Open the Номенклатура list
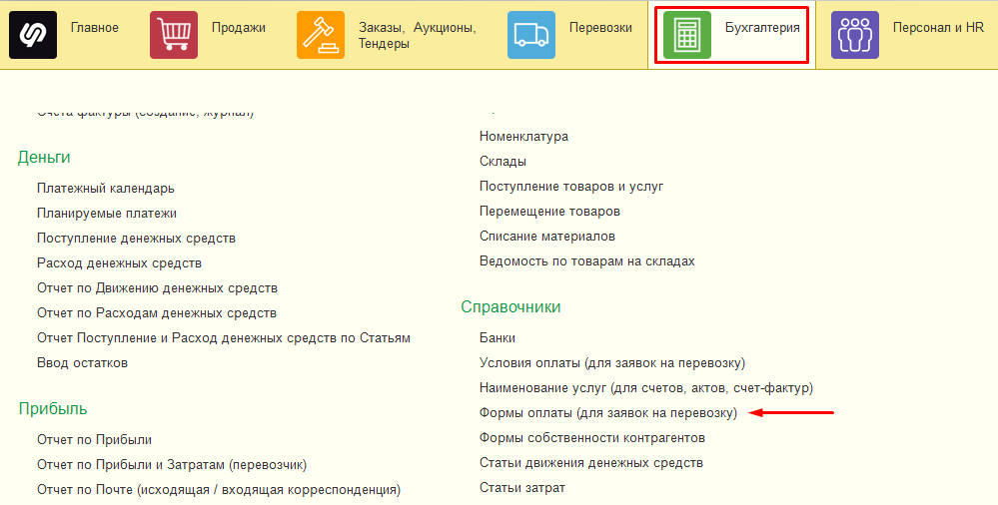The image size is (998, 505). pos(523,136)
